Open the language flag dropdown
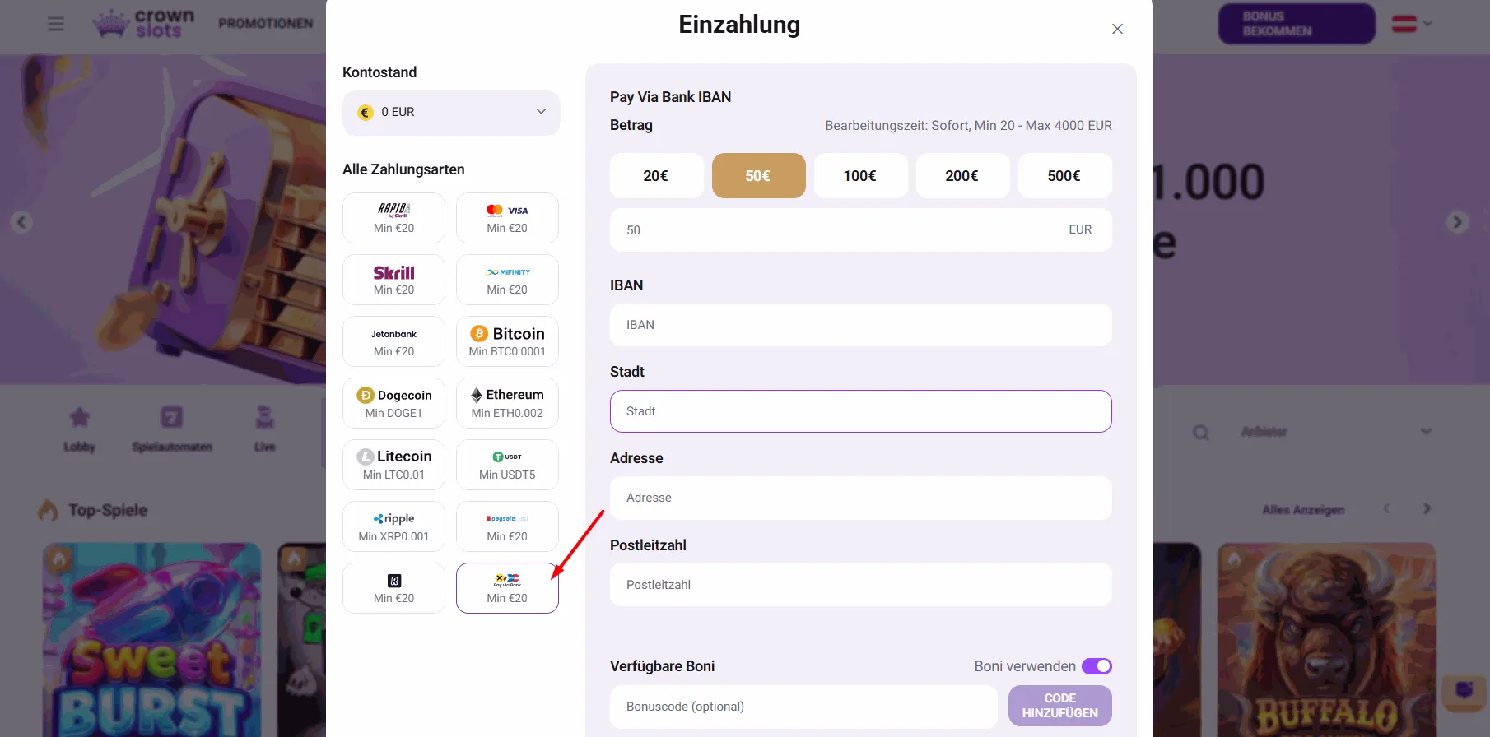1490x737 pixels. pyautogui.click(x=1412, y=24)
